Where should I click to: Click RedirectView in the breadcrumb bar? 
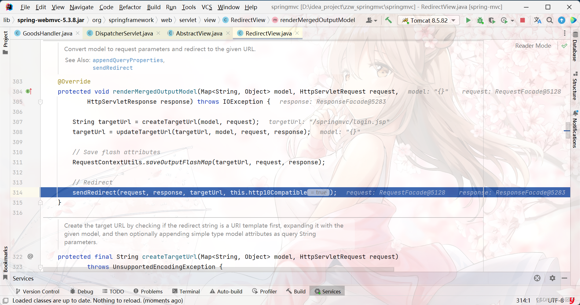(248, 20)
